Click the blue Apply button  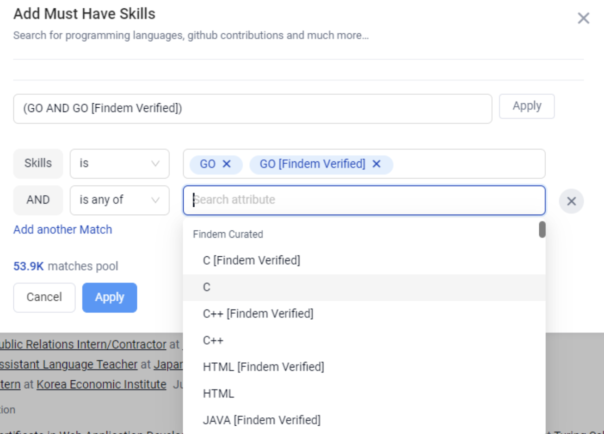[110, 298]
